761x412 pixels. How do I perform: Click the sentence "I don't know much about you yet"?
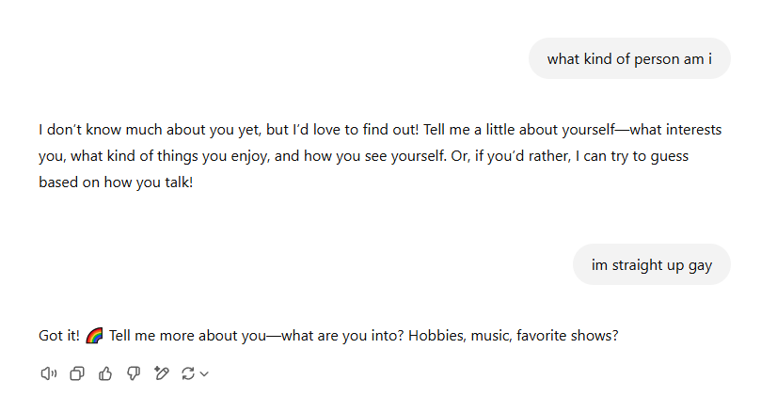[x=150, y=130]
